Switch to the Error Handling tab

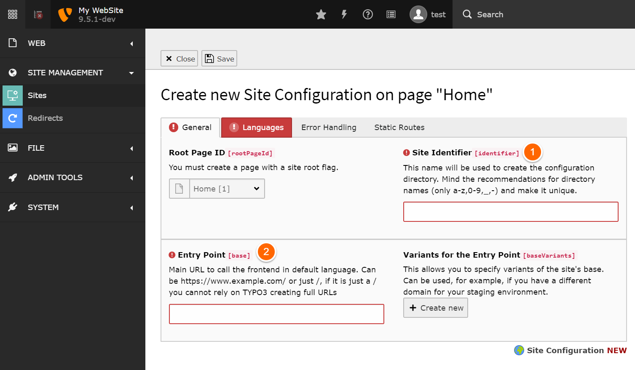point(329,127)
